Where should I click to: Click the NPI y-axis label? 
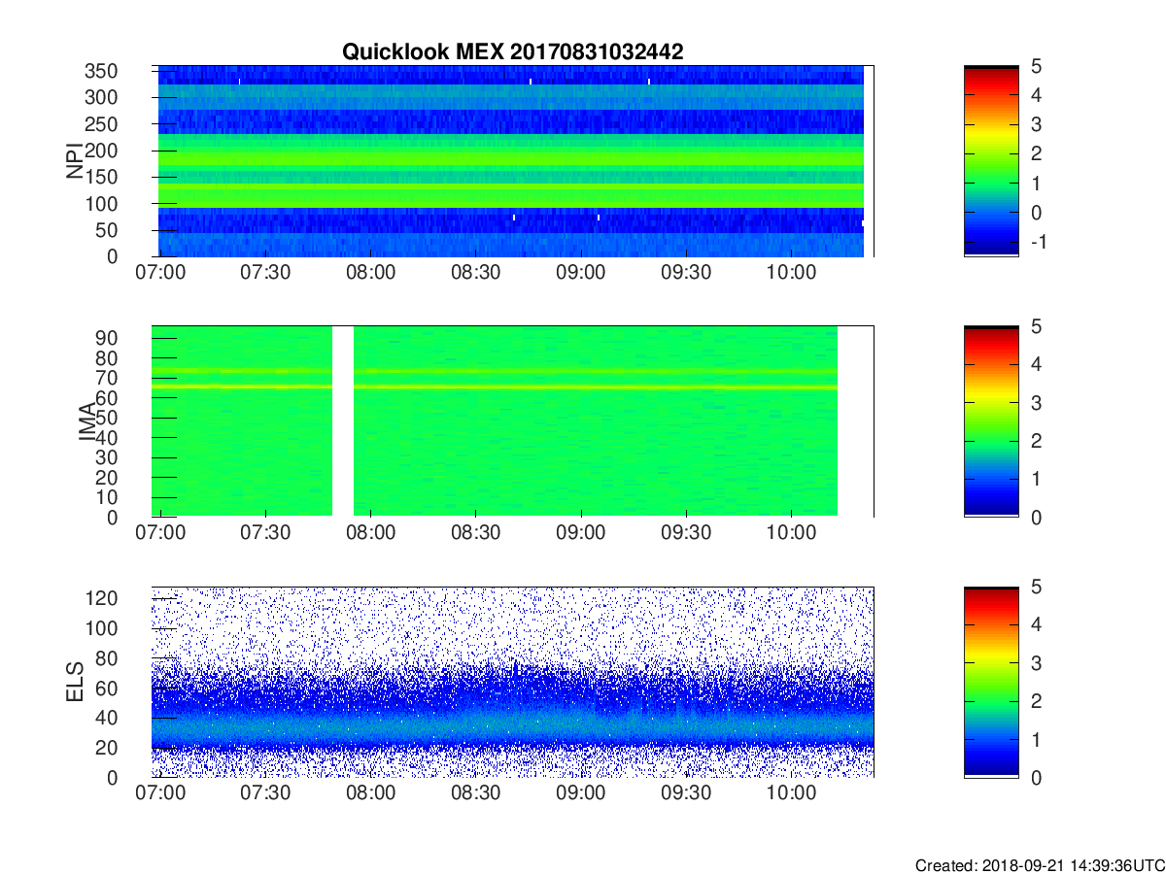point(75,161)
